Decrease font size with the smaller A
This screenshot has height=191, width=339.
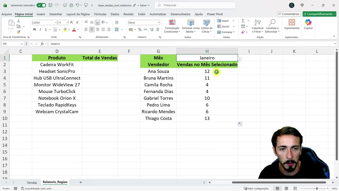(x=77, y=23)
